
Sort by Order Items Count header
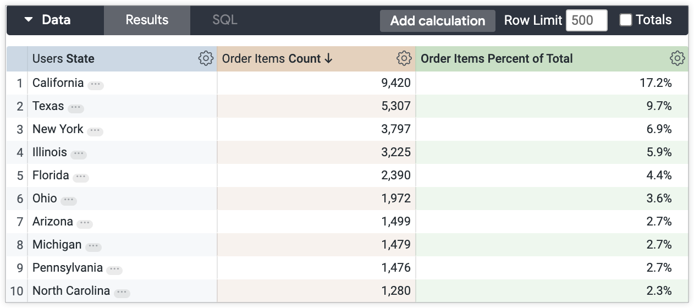pos(278,59)
